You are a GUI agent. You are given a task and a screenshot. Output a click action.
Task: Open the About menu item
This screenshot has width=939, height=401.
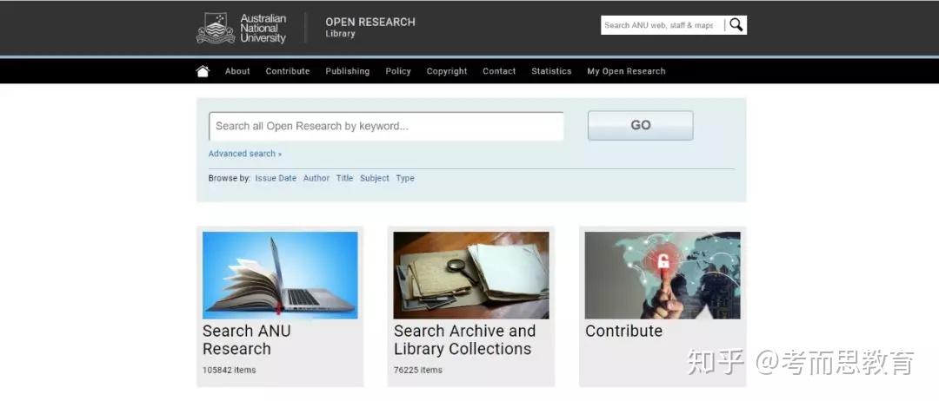237,71
